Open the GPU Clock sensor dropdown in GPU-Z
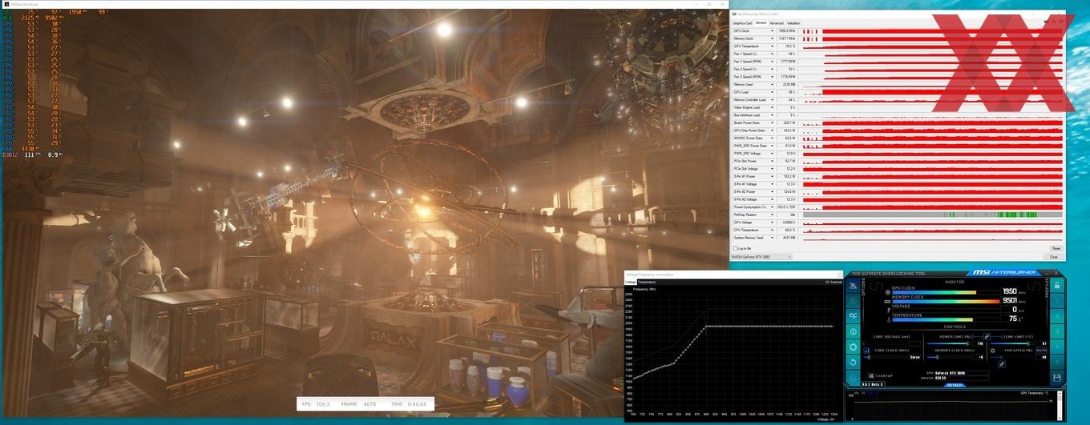1090x425 pixels. pos(772,30)
